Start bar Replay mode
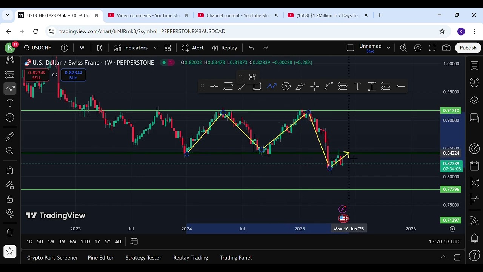 [x=225, y=48]
